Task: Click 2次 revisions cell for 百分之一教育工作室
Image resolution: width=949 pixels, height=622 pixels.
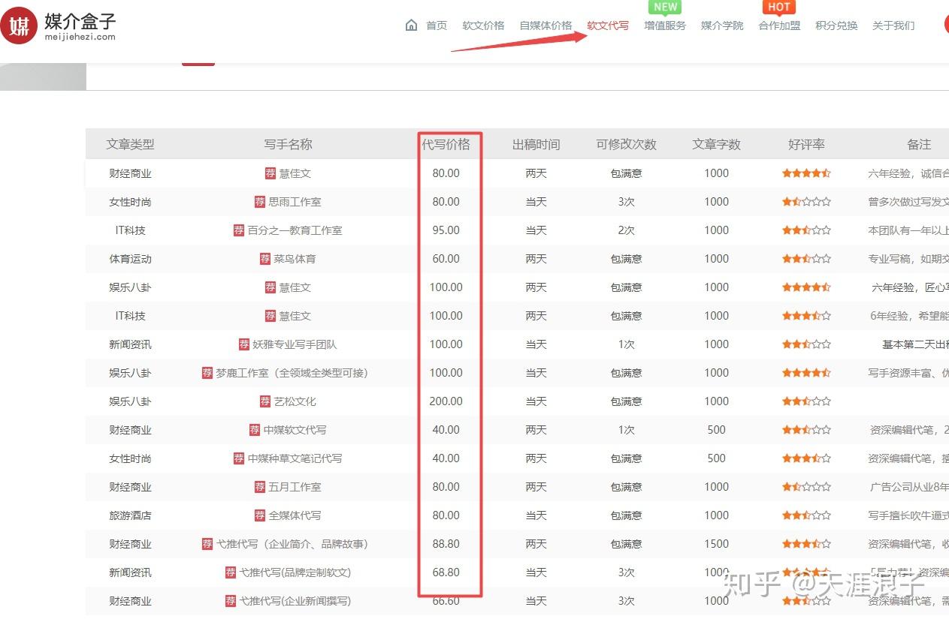Action: tap(627, 230)
